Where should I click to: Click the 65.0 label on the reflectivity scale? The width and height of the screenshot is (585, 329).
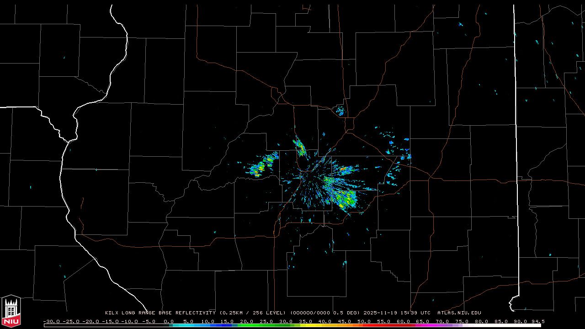423,322
